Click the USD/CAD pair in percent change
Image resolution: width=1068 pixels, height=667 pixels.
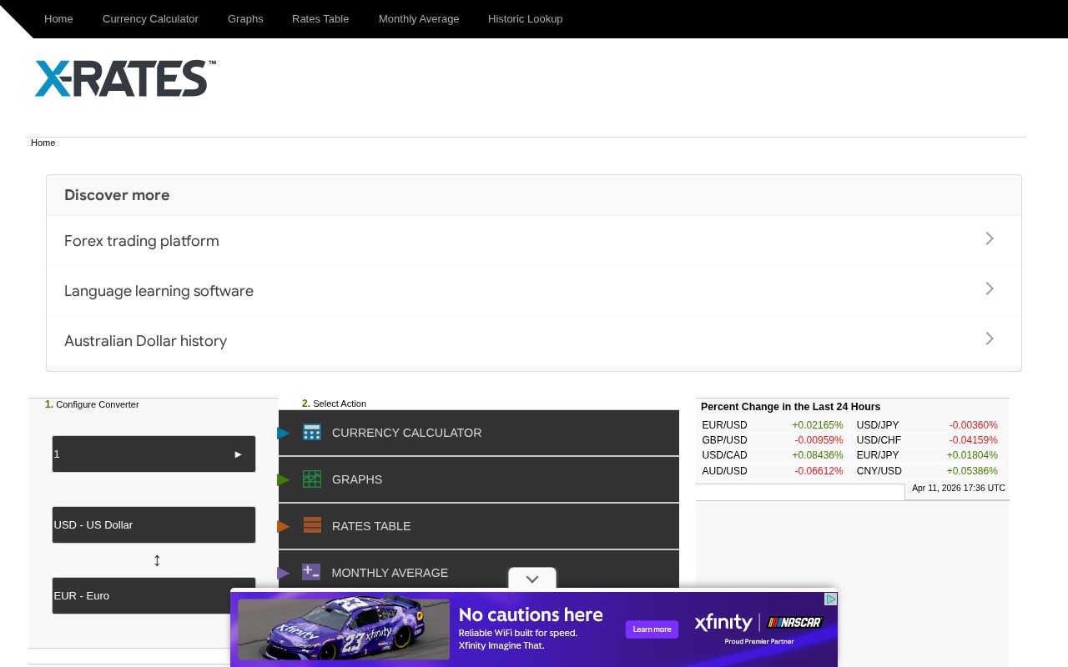pyautogui.click(x=724, y=455)
